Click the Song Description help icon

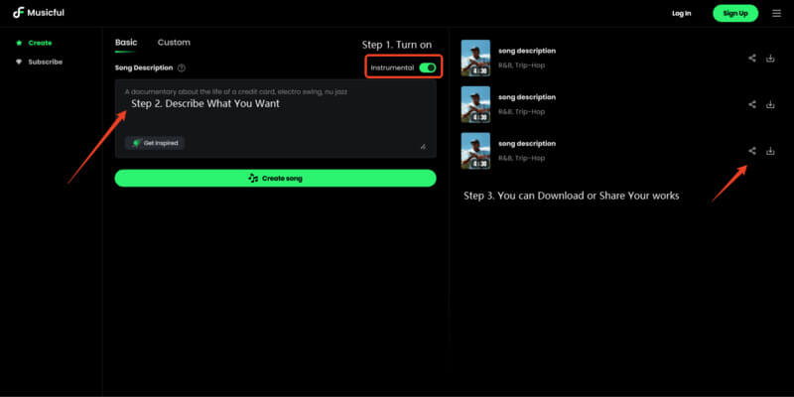click(182, 67)
